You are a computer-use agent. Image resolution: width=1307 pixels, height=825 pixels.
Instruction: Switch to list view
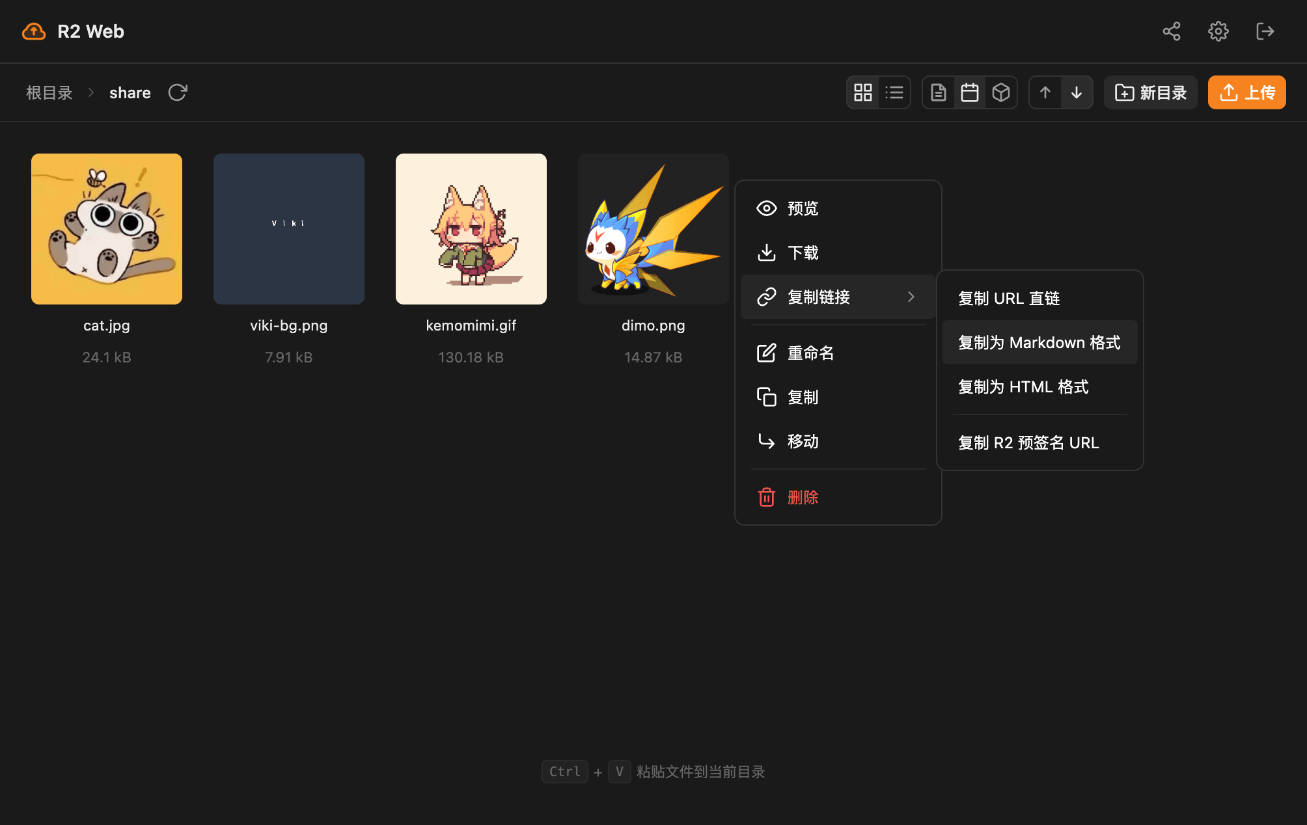point(894,92)
